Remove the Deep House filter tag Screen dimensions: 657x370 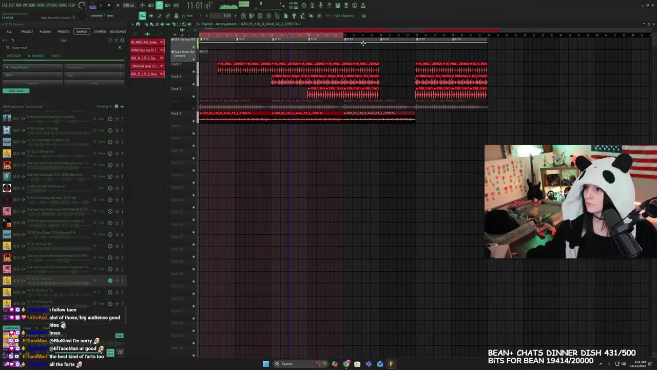click(x=16, y=91)
